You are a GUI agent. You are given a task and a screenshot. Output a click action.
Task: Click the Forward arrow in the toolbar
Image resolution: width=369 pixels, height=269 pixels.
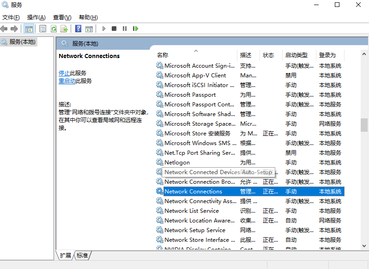click(14, 29)
